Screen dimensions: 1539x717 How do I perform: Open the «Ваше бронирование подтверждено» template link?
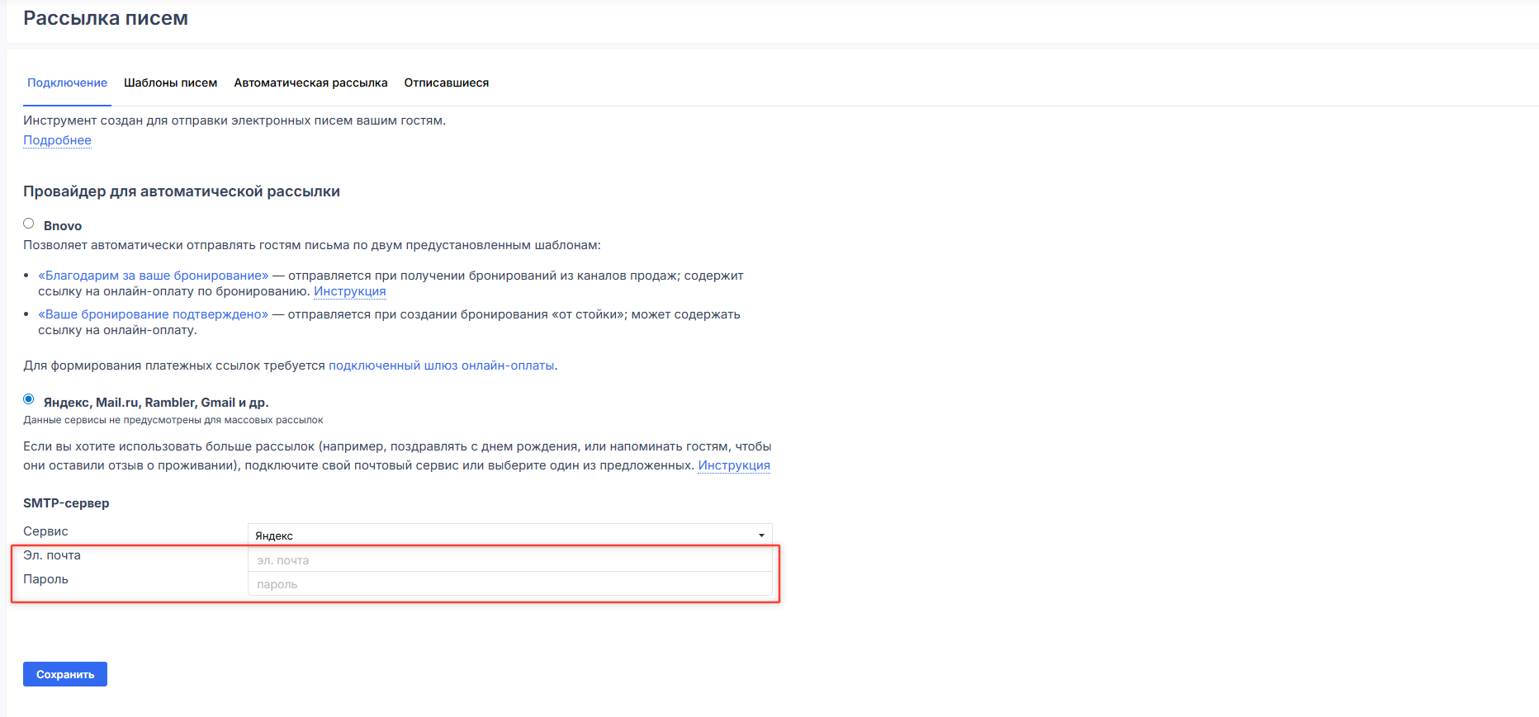[x=154, y=314]
